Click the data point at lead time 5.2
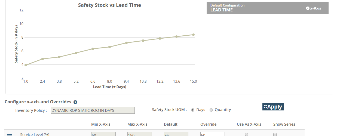 76,53
